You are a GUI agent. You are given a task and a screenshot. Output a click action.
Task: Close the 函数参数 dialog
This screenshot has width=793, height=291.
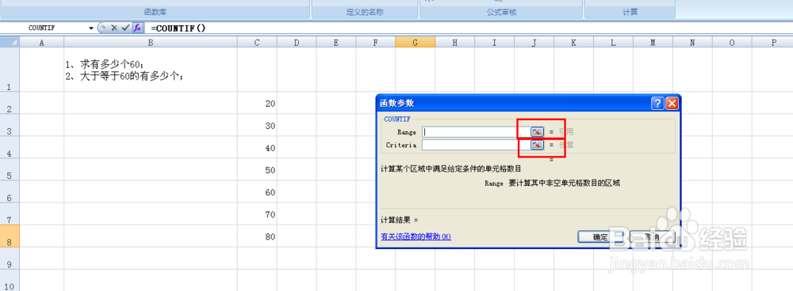(672, 104)
